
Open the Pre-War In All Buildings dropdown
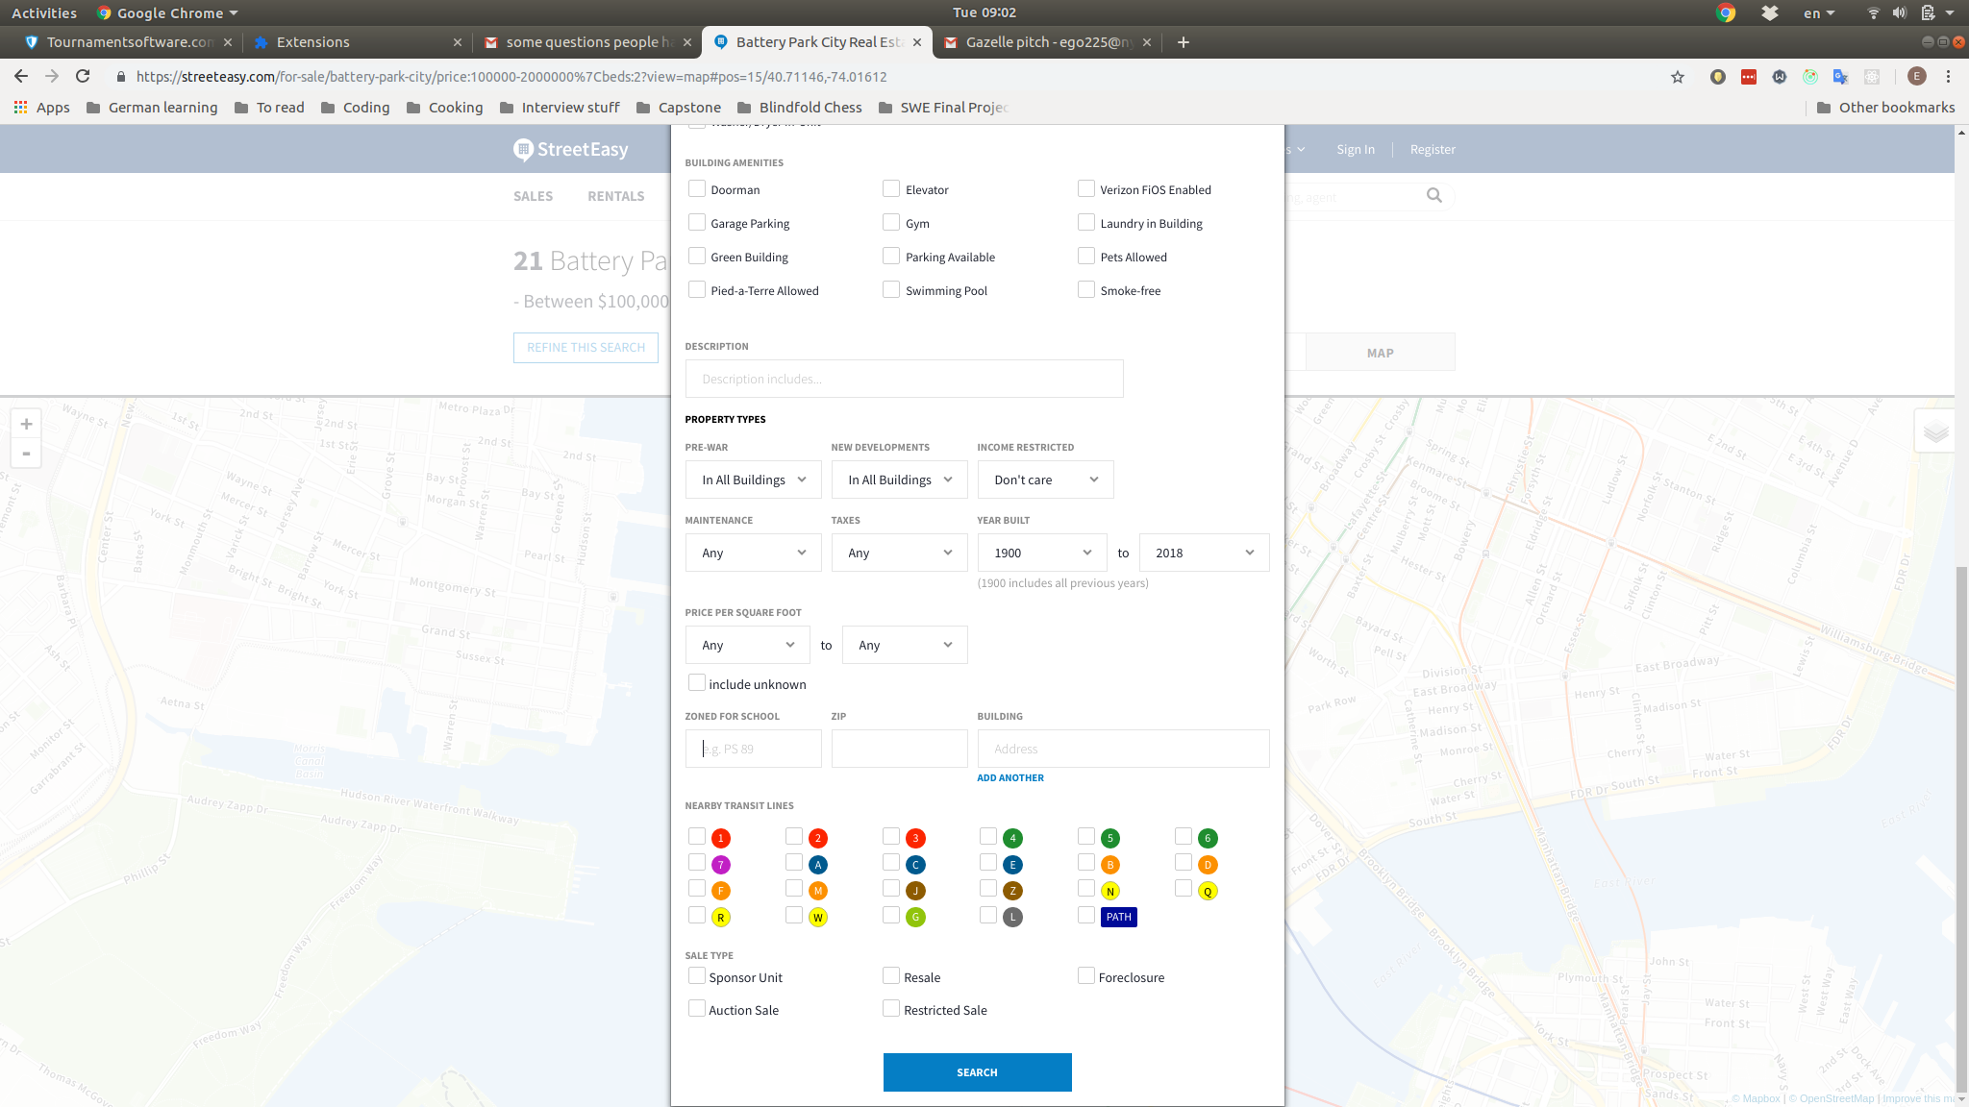click(753, 480)
